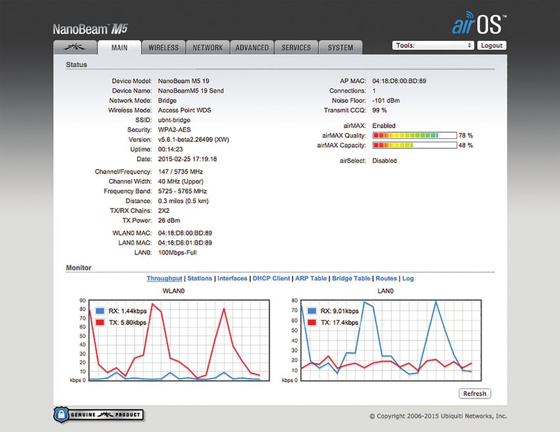Switch to the MAIN tab
The width and height of the screenshot is (560, 432).
[x=119, y=47]
